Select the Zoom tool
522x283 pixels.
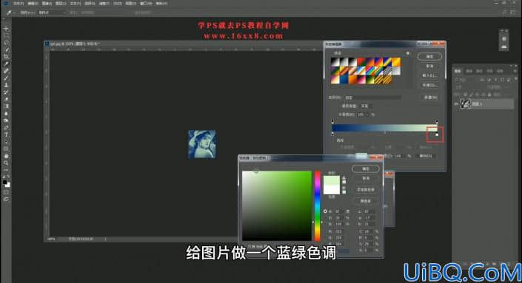coord(6,163)
